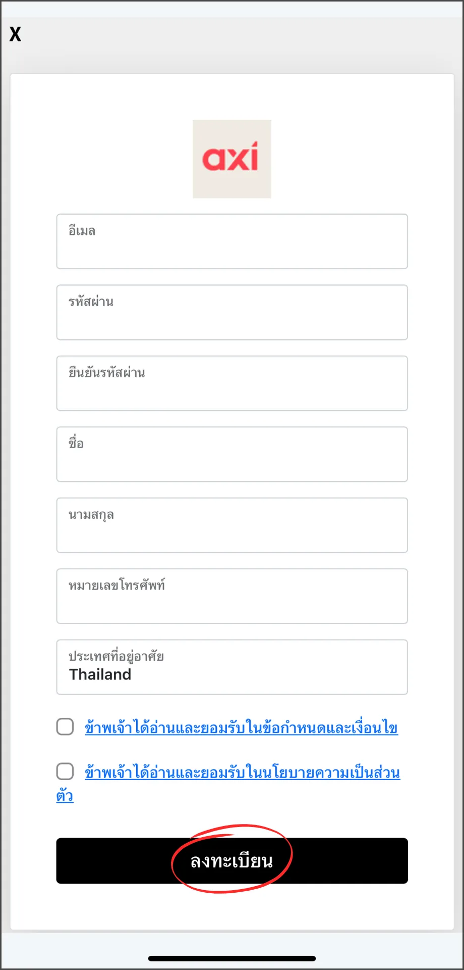Close the registration form with the X icon

pos(15,34)
